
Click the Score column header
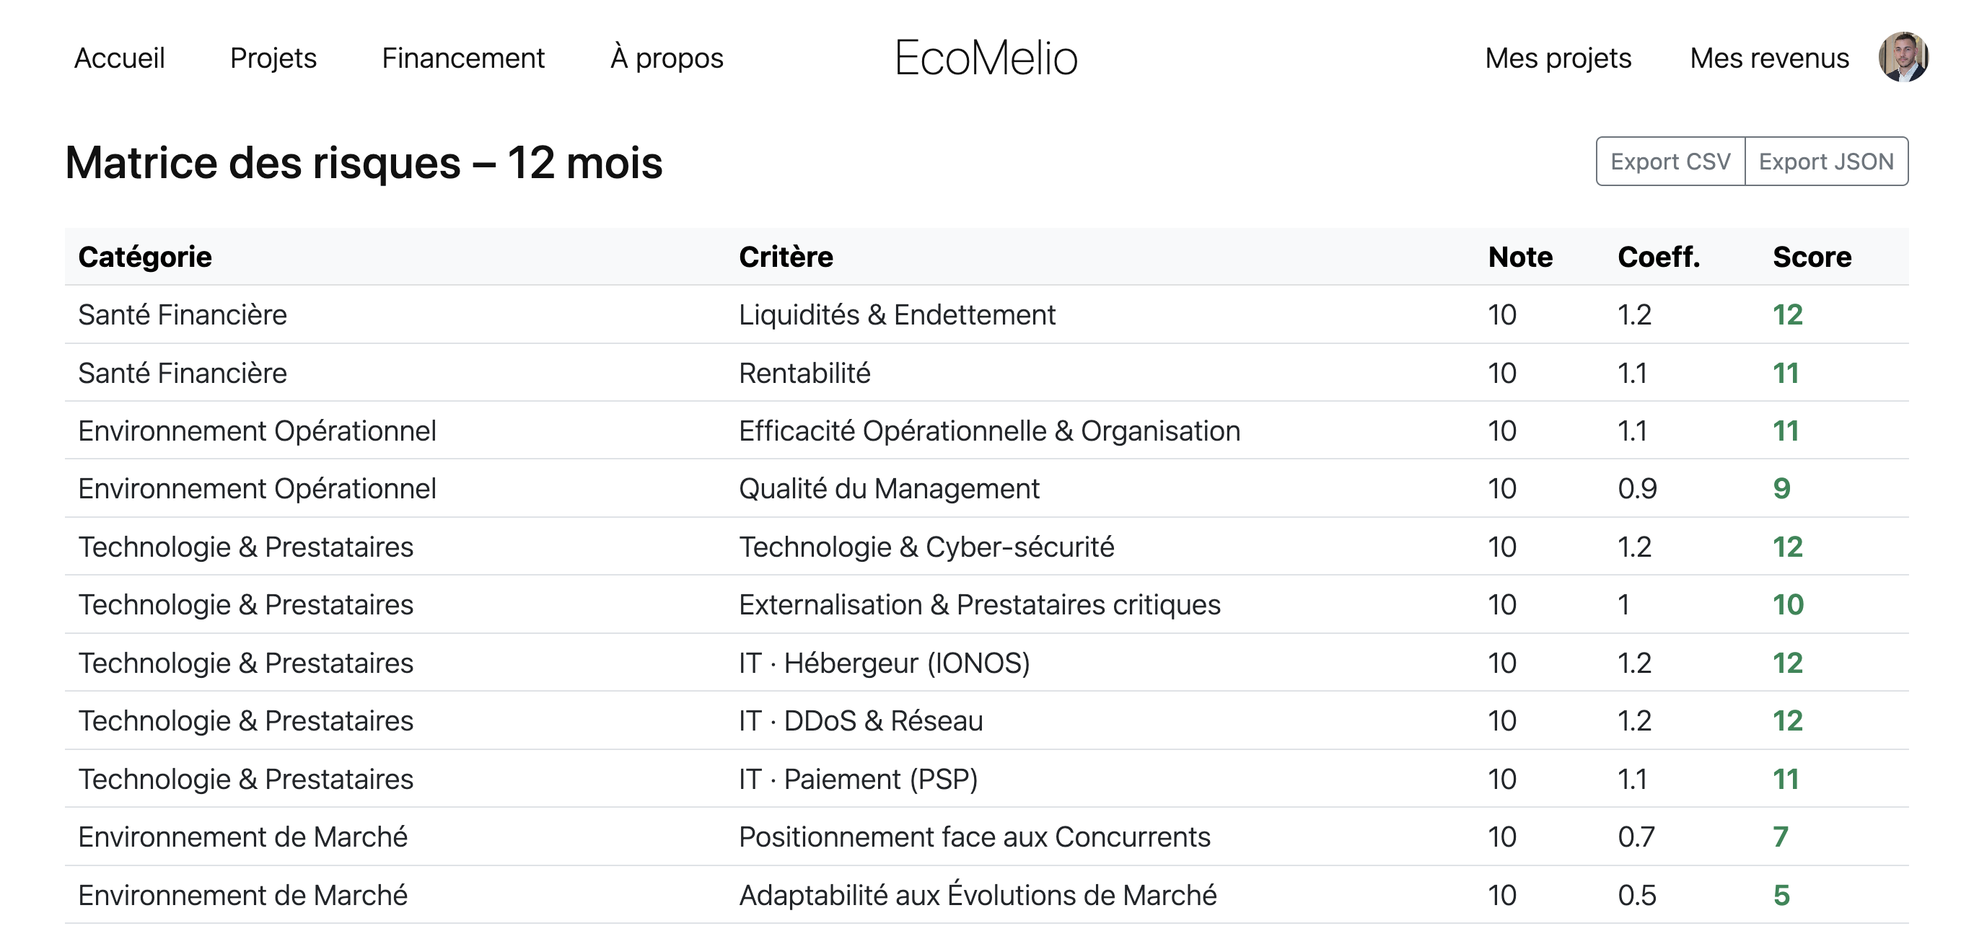(x=1812, y=257)
